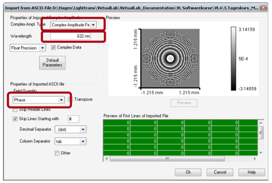This screenshot has width=272, height=183.
Task: Expand the Float Precision dropdown
Action: coord(28,48)
